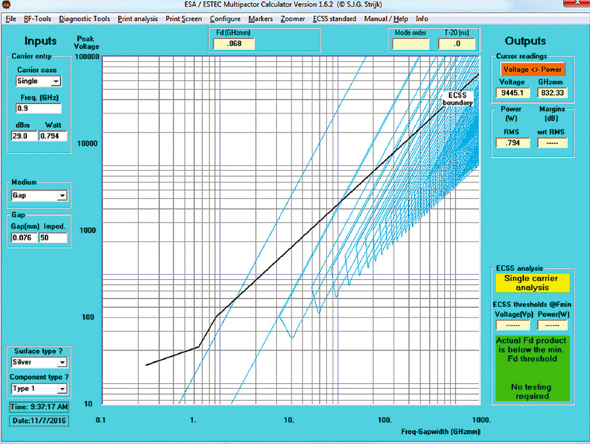
Task: Click the Time 9:37:17 AM display
Action: tap(39, 407)
